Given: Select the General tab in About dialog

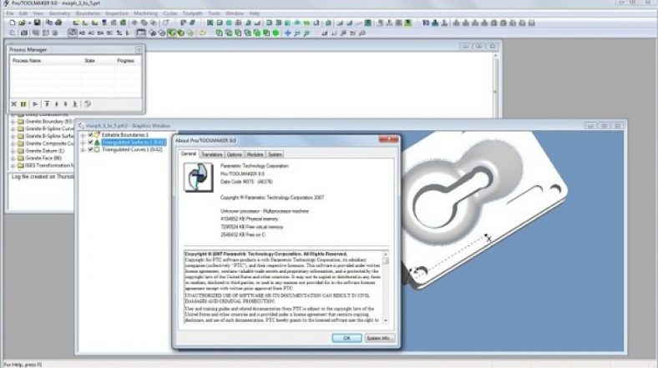Looking at the screenshot, I should coord(189,154).
